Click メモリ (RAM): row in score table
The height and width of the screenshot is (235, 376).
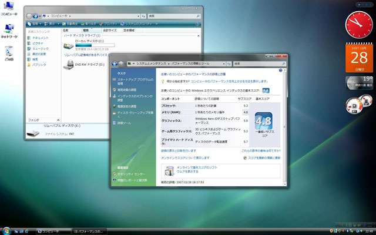point(205,112)
